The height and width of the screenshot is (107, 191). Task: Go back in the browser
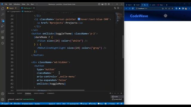click(126, 9)
